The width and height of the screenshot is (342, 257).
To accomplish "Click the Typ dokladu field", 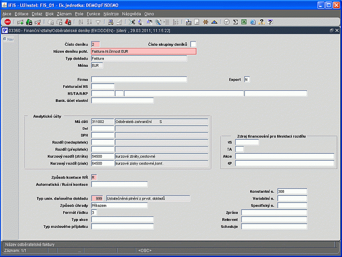I will [x=139, y=58].
